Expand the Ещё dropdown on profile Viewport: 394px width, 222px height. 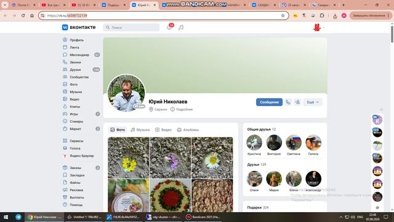(313, 102)
